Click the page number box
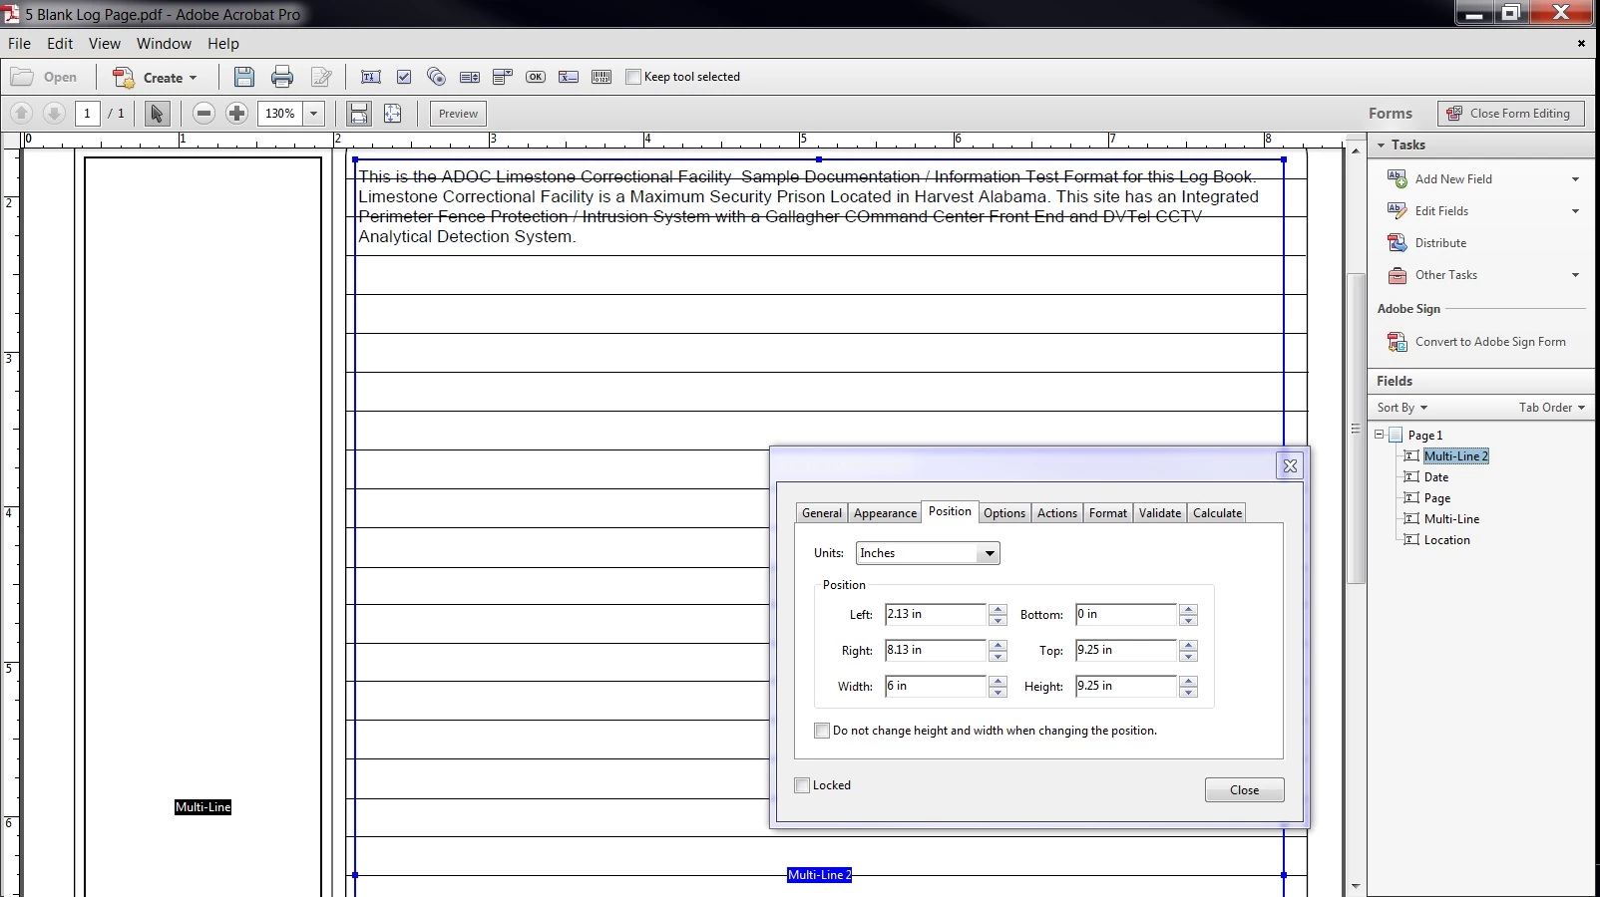Image resolution: width=1600 pixels, height=897 pixels. click(87, 114)
